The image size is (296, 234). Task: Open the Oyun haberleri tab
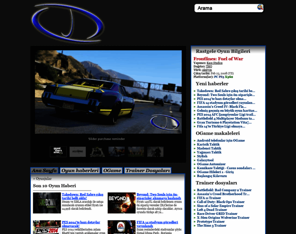80,170
